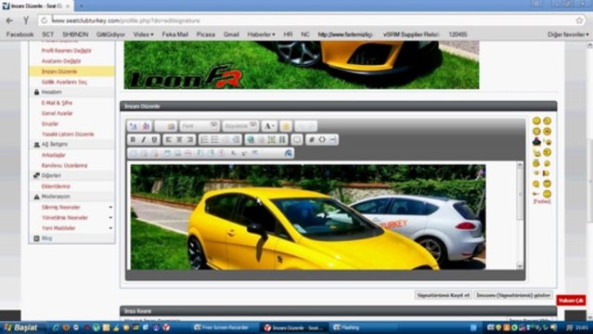Remove text formatting in the editor

pos(133,126)
